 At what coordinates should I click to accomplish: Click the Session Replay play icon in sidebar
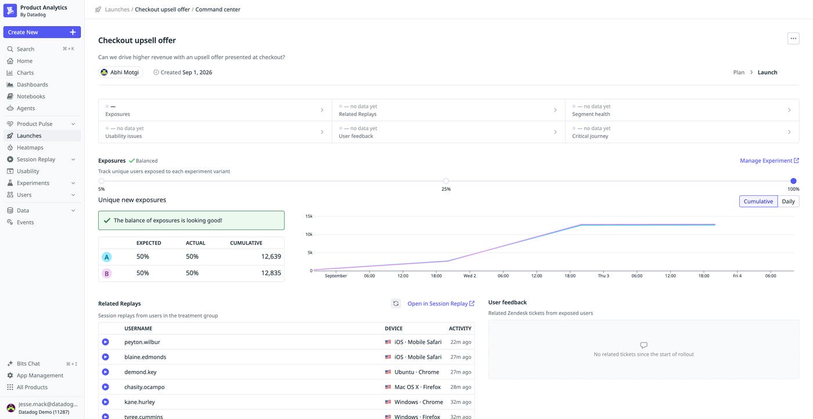point(10,159)
